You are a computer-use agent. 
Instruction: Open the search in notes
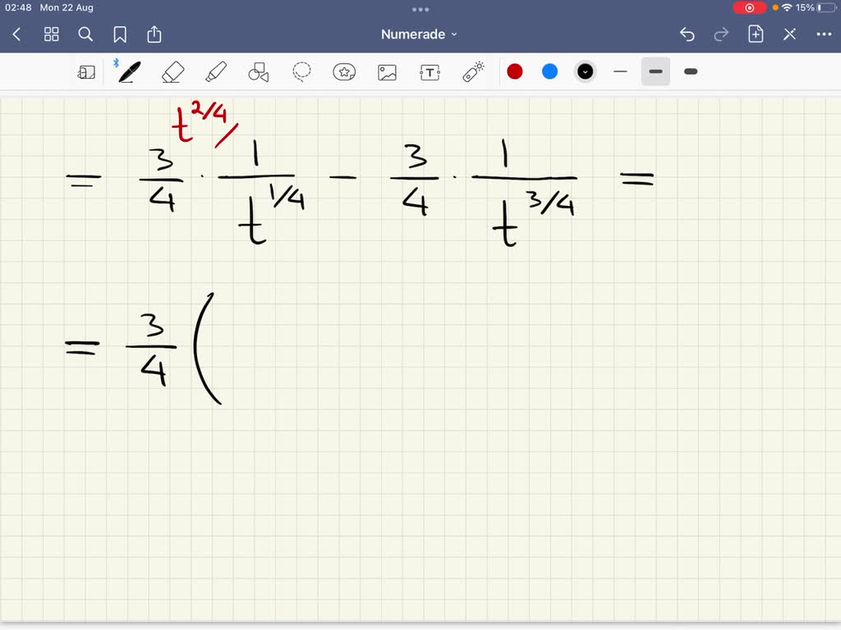85,34
